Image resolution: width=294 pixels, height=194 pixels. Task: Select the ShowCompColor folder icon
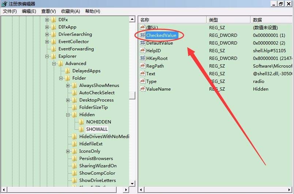75,173
